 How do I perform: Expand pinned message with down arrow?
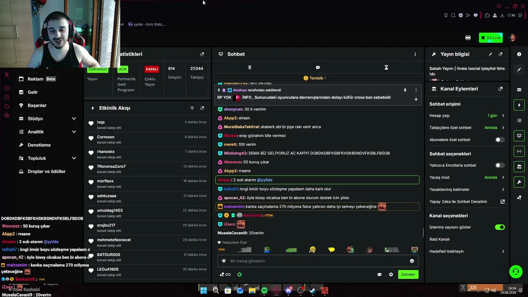[x=416, y=99]
